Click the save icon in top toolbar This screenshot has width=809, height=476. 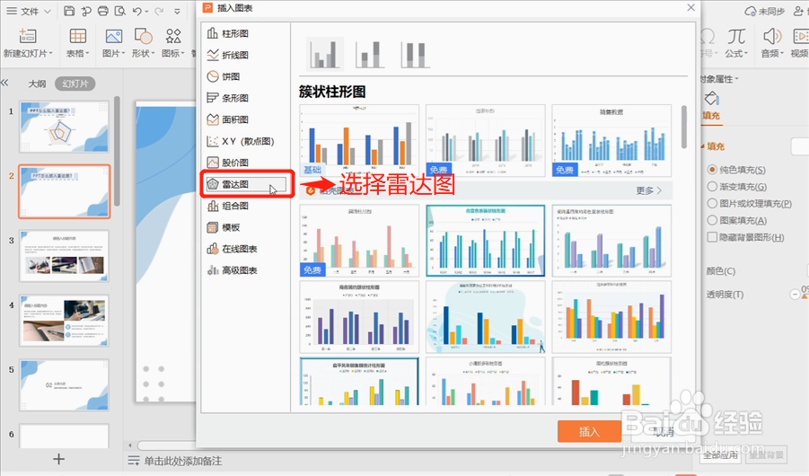(68, 11)
